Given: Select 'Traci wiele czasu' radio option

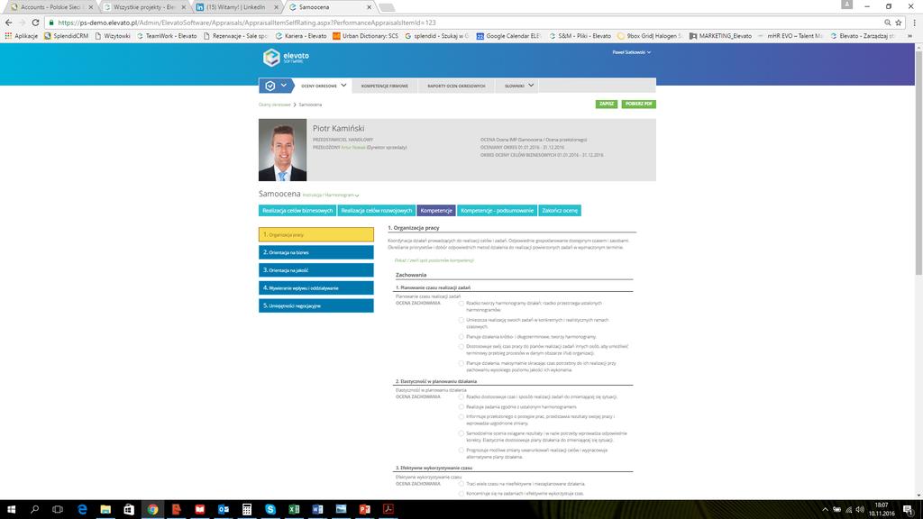Looking at the screenshot, I should coord(461,484).
